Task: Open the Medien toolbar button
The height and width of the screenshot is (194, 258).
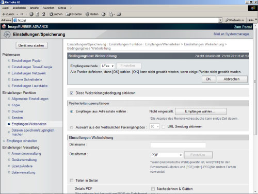Action: (x=92, y=14)
